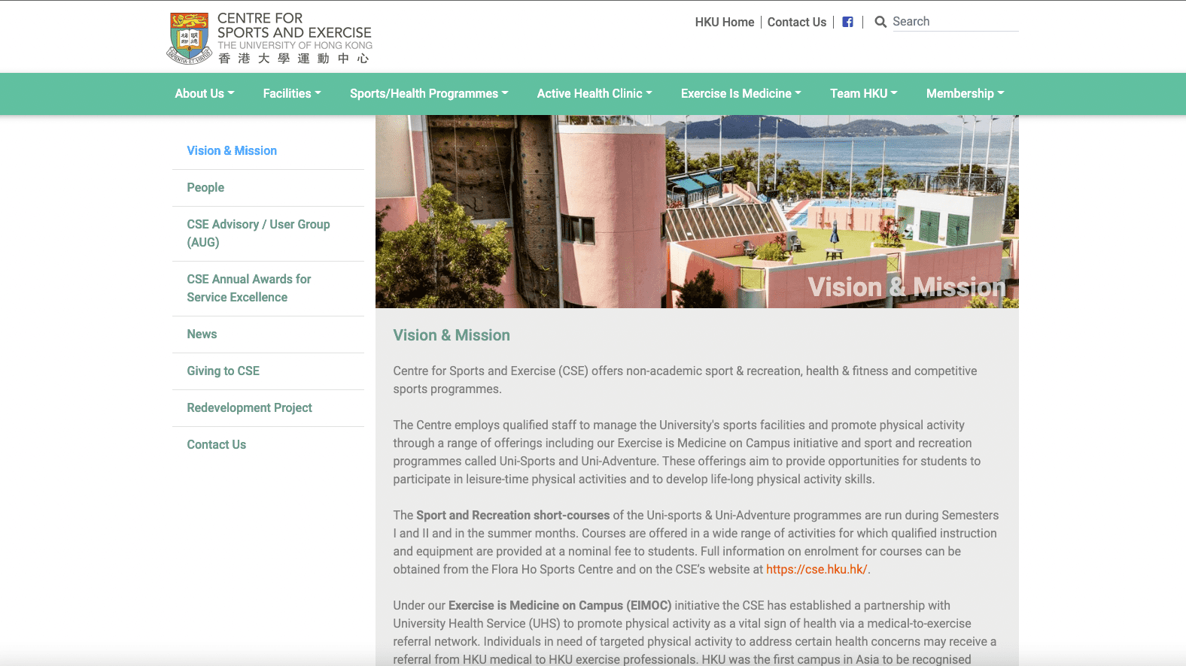Click bold text 'Exercise is Medicine on Campus (EIMOC)'
Screen dimensions: 1186x666
[x=560, y=606]
